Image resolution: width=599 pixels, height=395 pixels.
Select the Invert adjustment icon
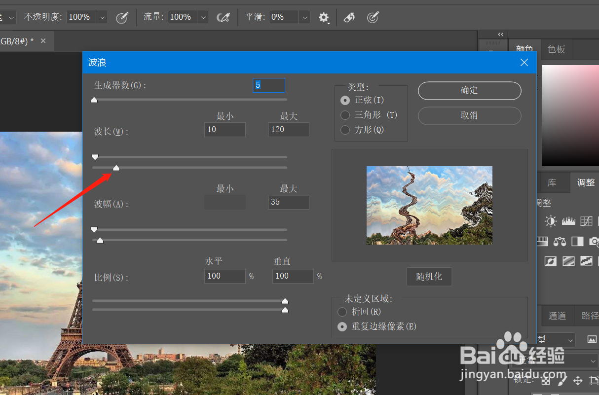pos(550,261)
